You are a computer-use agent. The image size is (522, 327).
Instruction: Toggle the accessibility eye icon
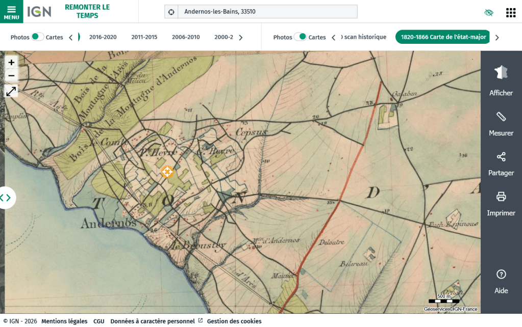pyautogui.click(x=489, y=13)
